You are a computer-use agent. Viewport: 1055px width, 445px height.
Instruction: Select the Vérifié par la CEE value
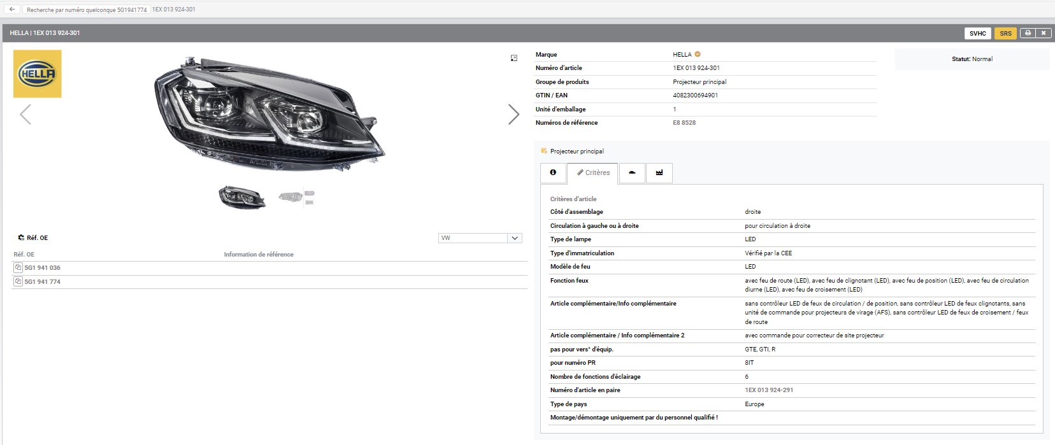click(x=768, y=253)
